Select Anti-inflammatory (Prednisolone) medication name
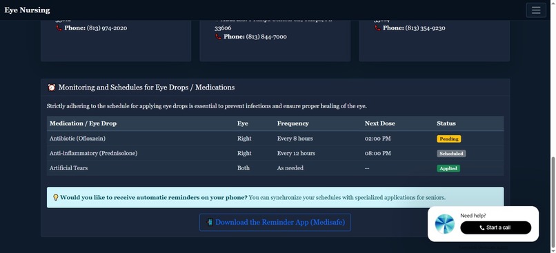The image size is (556, 253). pyautogui.click(x=93, y=153)
